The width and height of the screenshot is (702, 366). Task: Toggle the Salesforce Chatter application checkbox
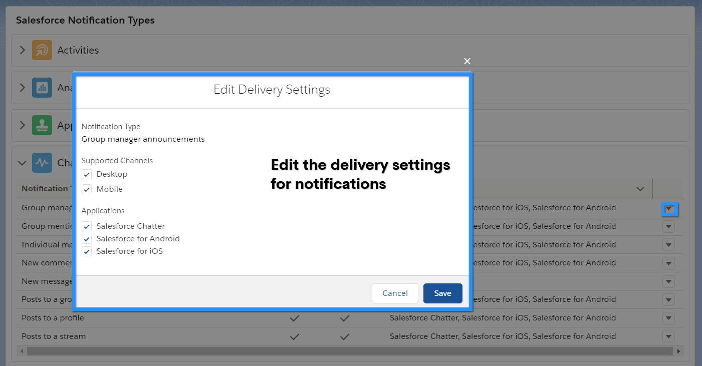[87, 226]
